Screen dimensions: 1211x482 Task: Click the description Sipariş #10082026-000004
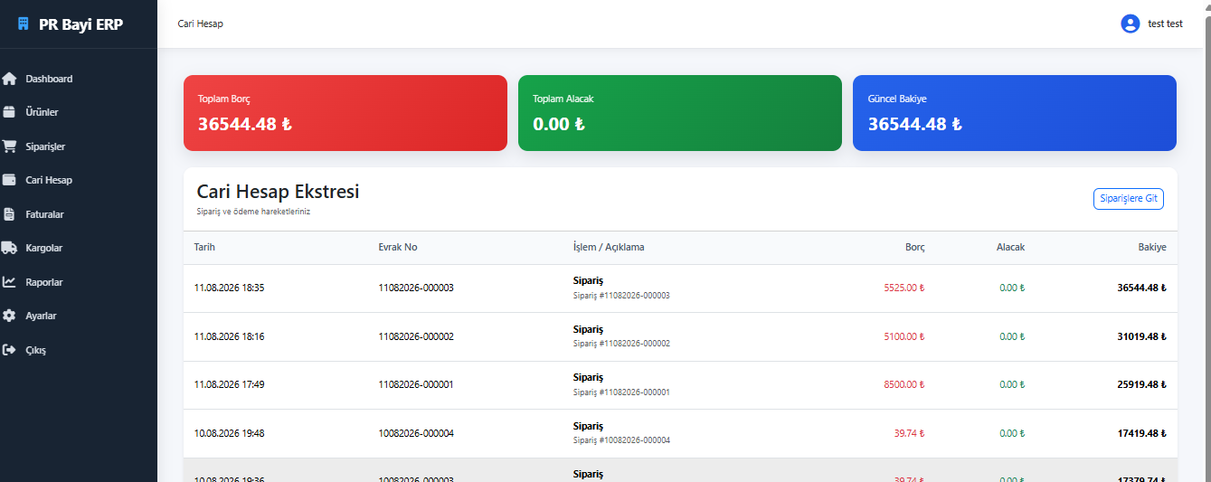[x=621, y=440]
